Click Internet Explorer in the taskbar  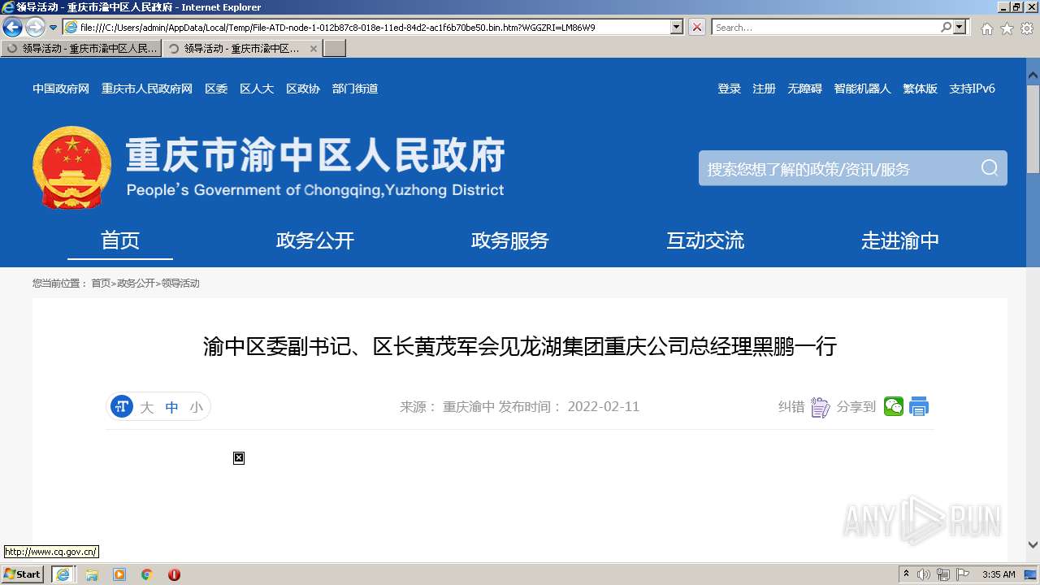point(63,574)
